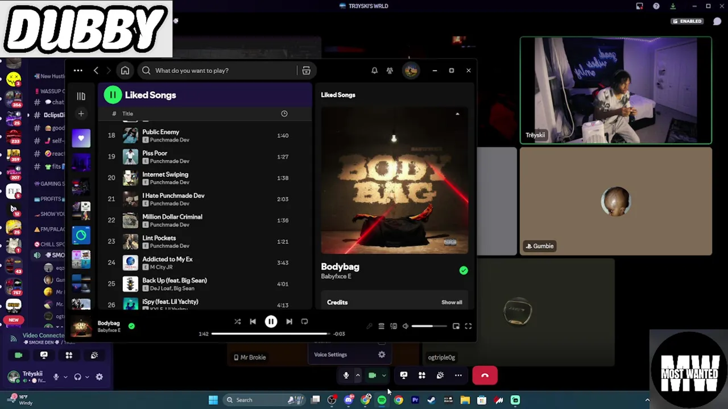Image resolution: width=728 pixels, height=409 pixels.
Task: Open Discord activities icon in call bar
Action: [422, 375]
